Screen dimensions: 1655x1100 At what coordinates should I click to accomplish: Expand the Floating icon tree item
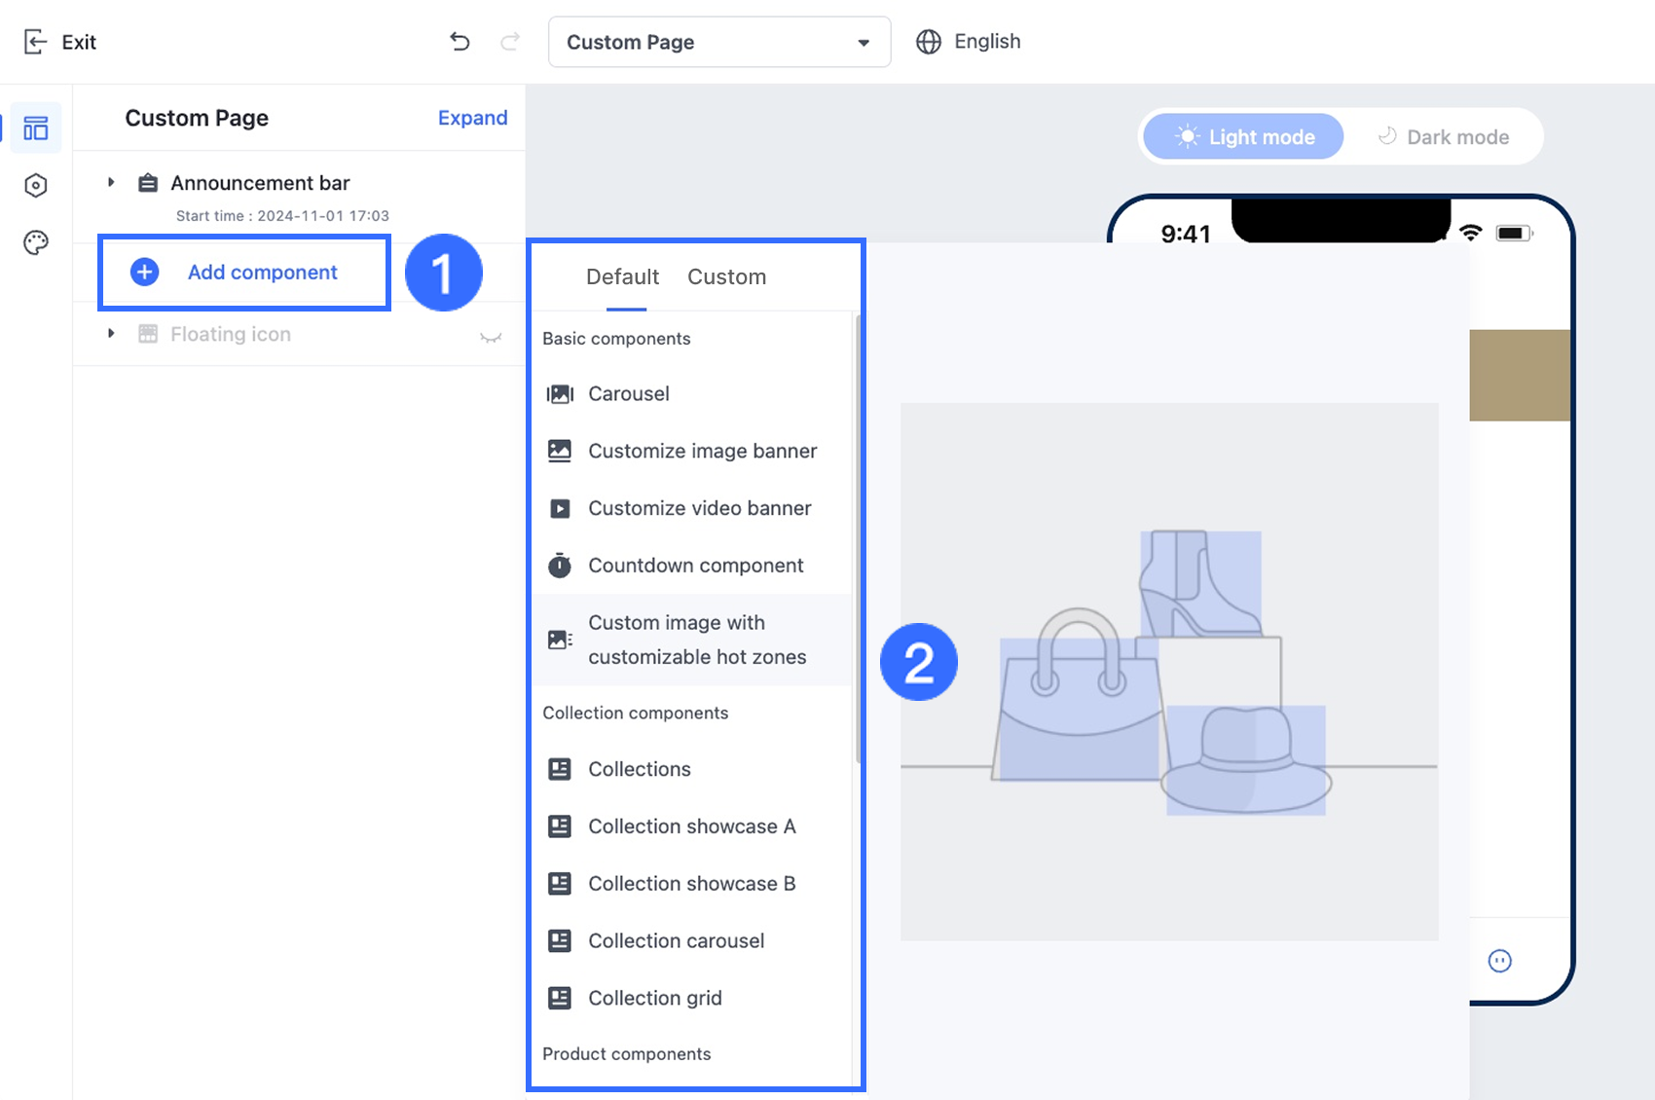[110, 333]
